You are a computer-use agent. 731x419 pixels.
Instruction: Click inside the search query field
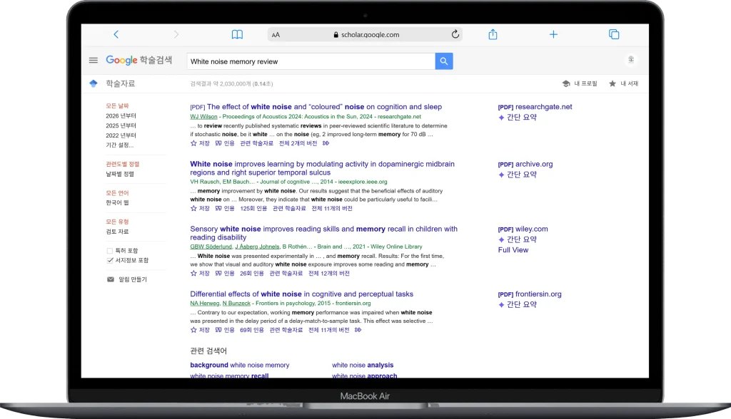coord(311,61)
